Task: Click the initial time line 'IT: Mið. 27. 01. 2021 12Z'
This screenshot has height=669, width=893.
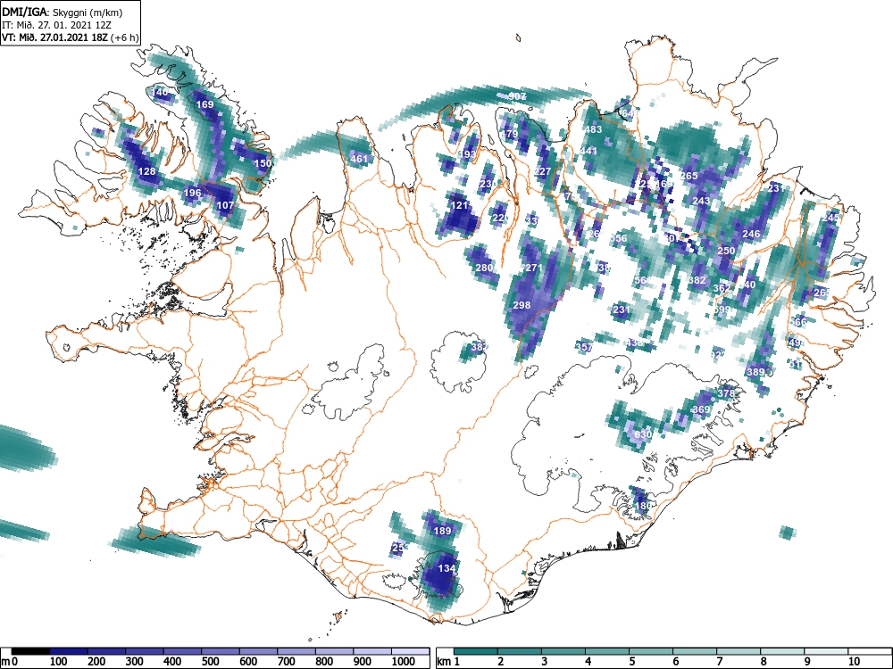Action: pyautogui.click(x=54, y=25)
